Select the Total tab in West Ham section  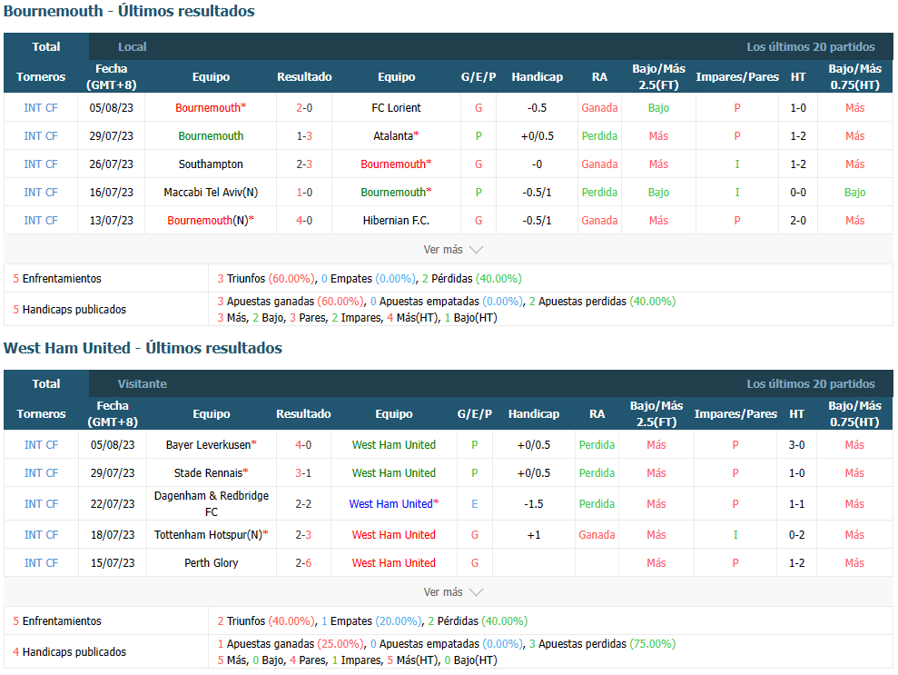45,383
